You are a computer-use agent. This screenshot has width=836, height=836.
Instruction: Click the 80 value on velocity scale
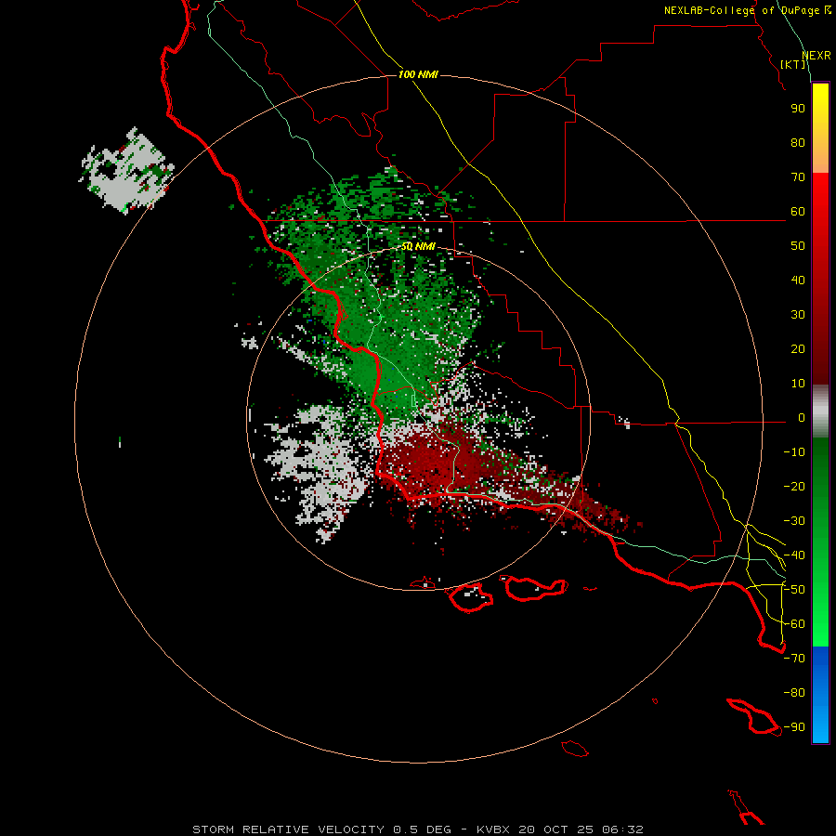(x=798, y=142)
